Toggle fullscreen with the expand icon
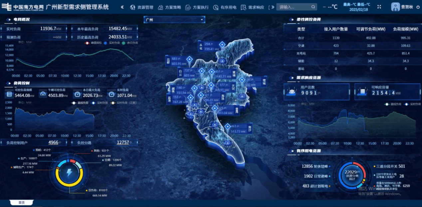This screenshot has height=207, width=422. (379, 7)
